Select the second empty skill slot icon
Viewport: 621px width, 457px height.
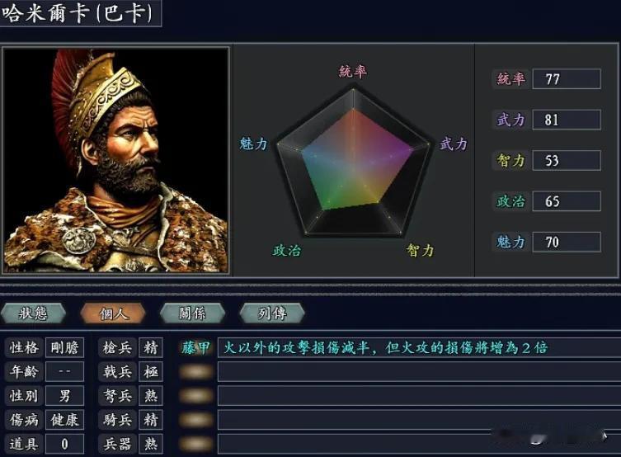[x=196, y=372]
